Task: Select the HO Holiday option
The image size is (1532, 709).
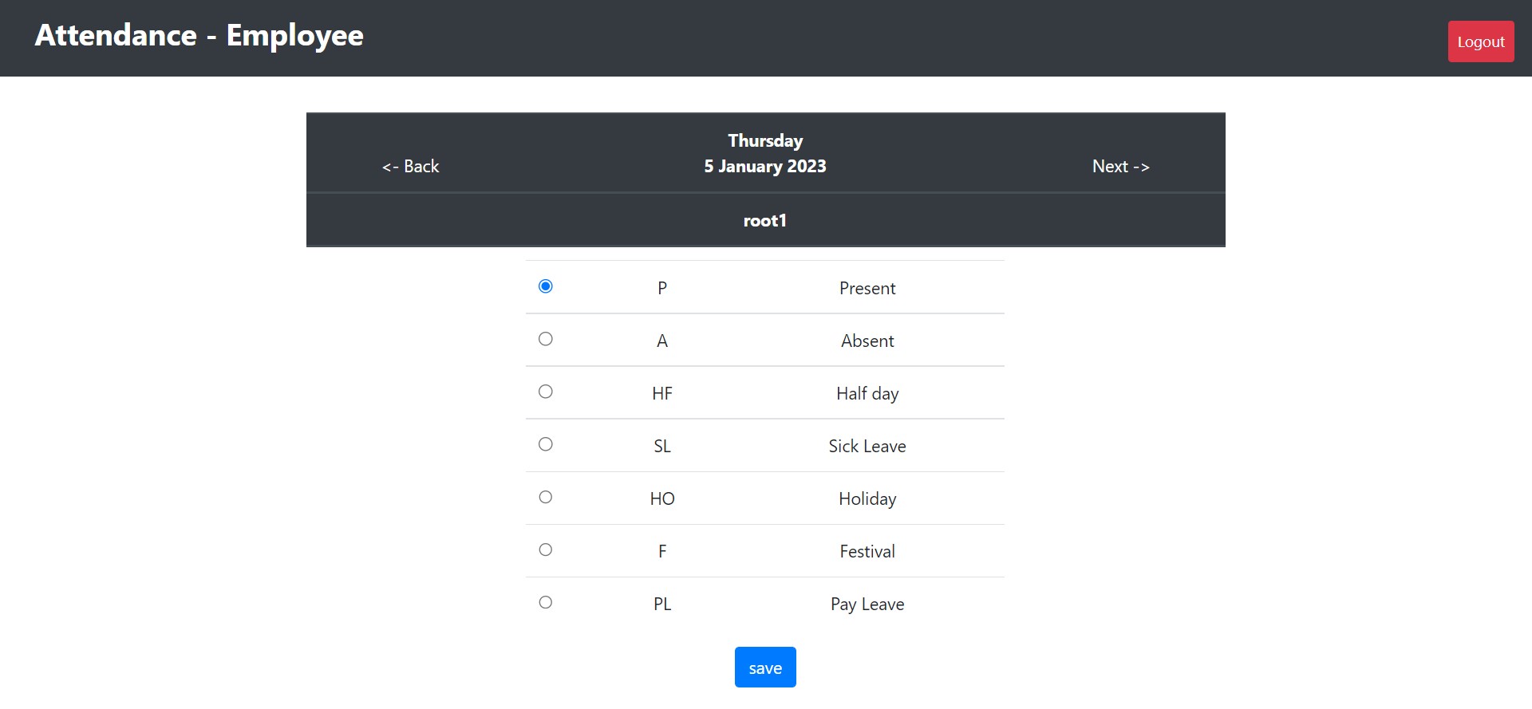Action: pos(545,496)
